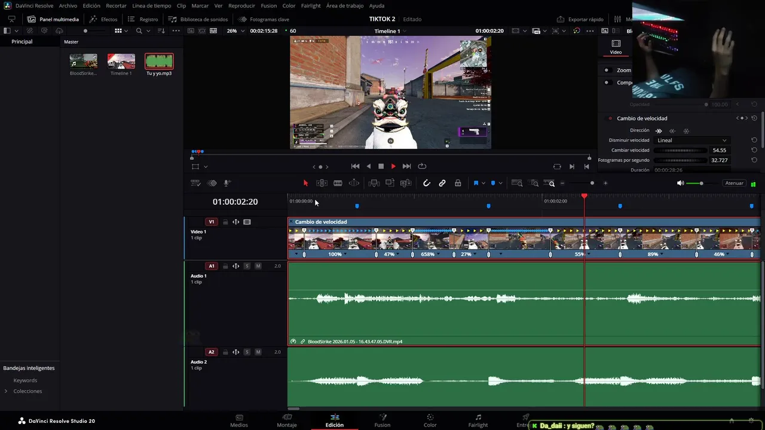Toggle the loop playback button
The width and height of the screenshot is (765, 430).
point(422,167)
